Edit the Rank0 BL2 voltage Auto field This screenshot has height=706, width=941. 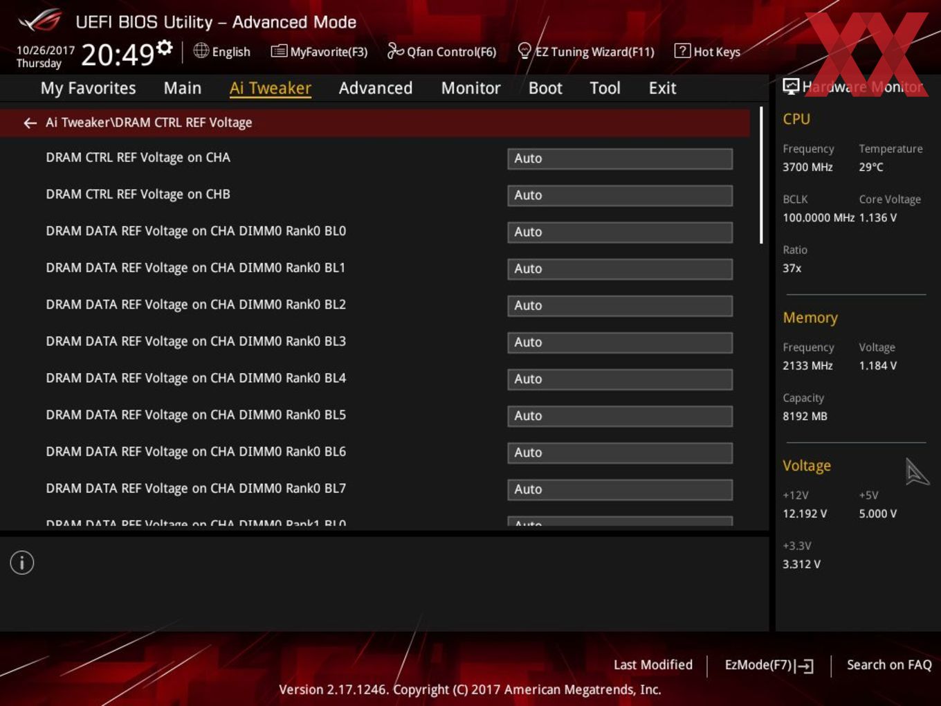[620, 305]
